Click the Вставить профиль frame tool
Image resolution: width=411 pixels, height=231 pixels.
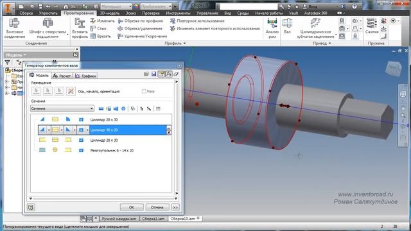(x=80, y=28)
